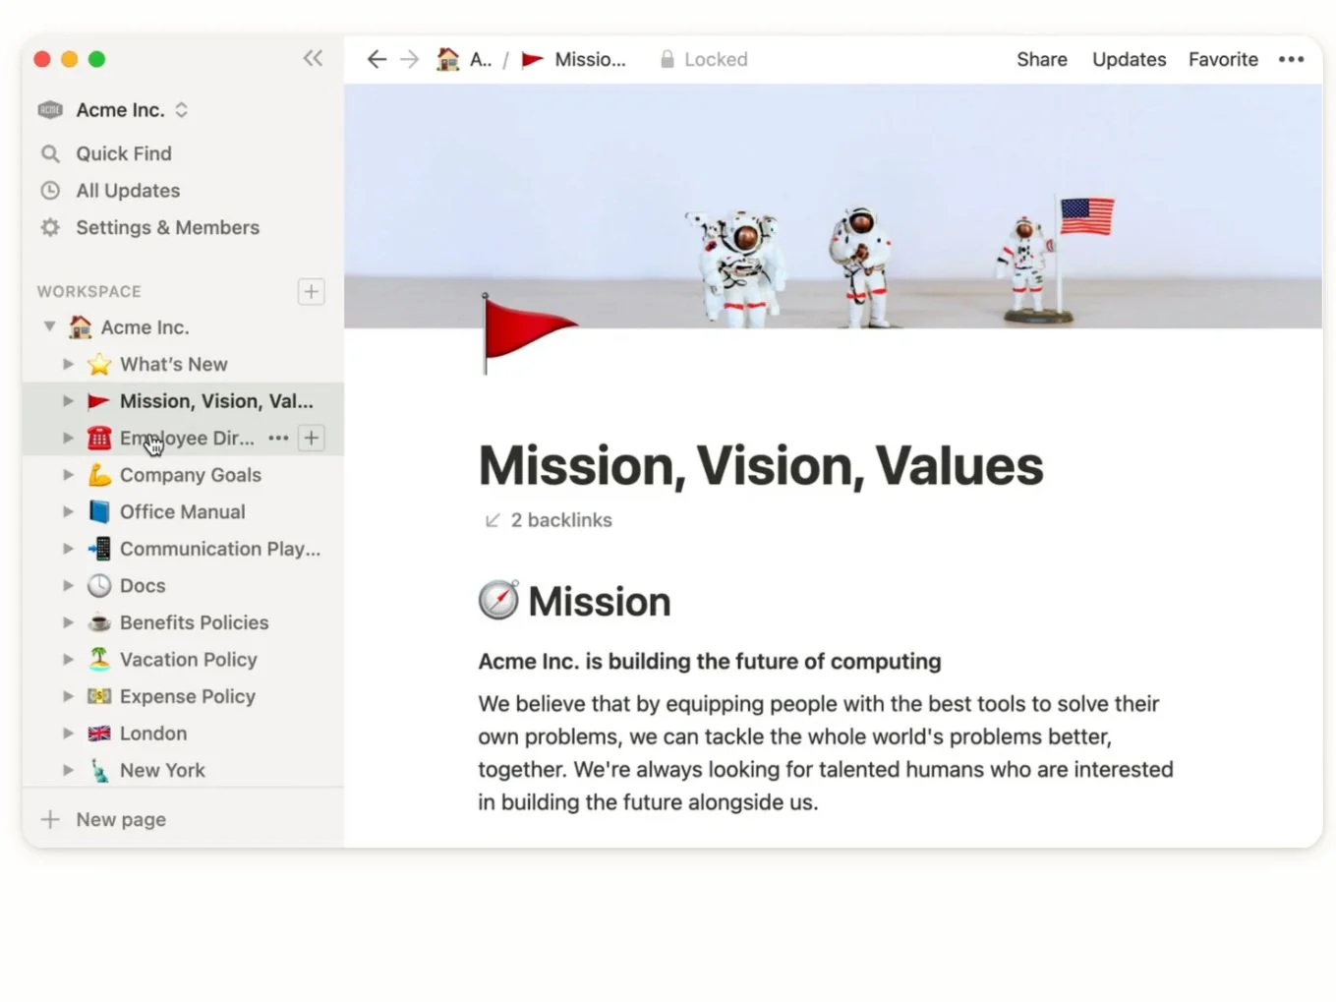
Task: Collapse the sidebar with double chevron icon
Action: click(x=313, y=58)
